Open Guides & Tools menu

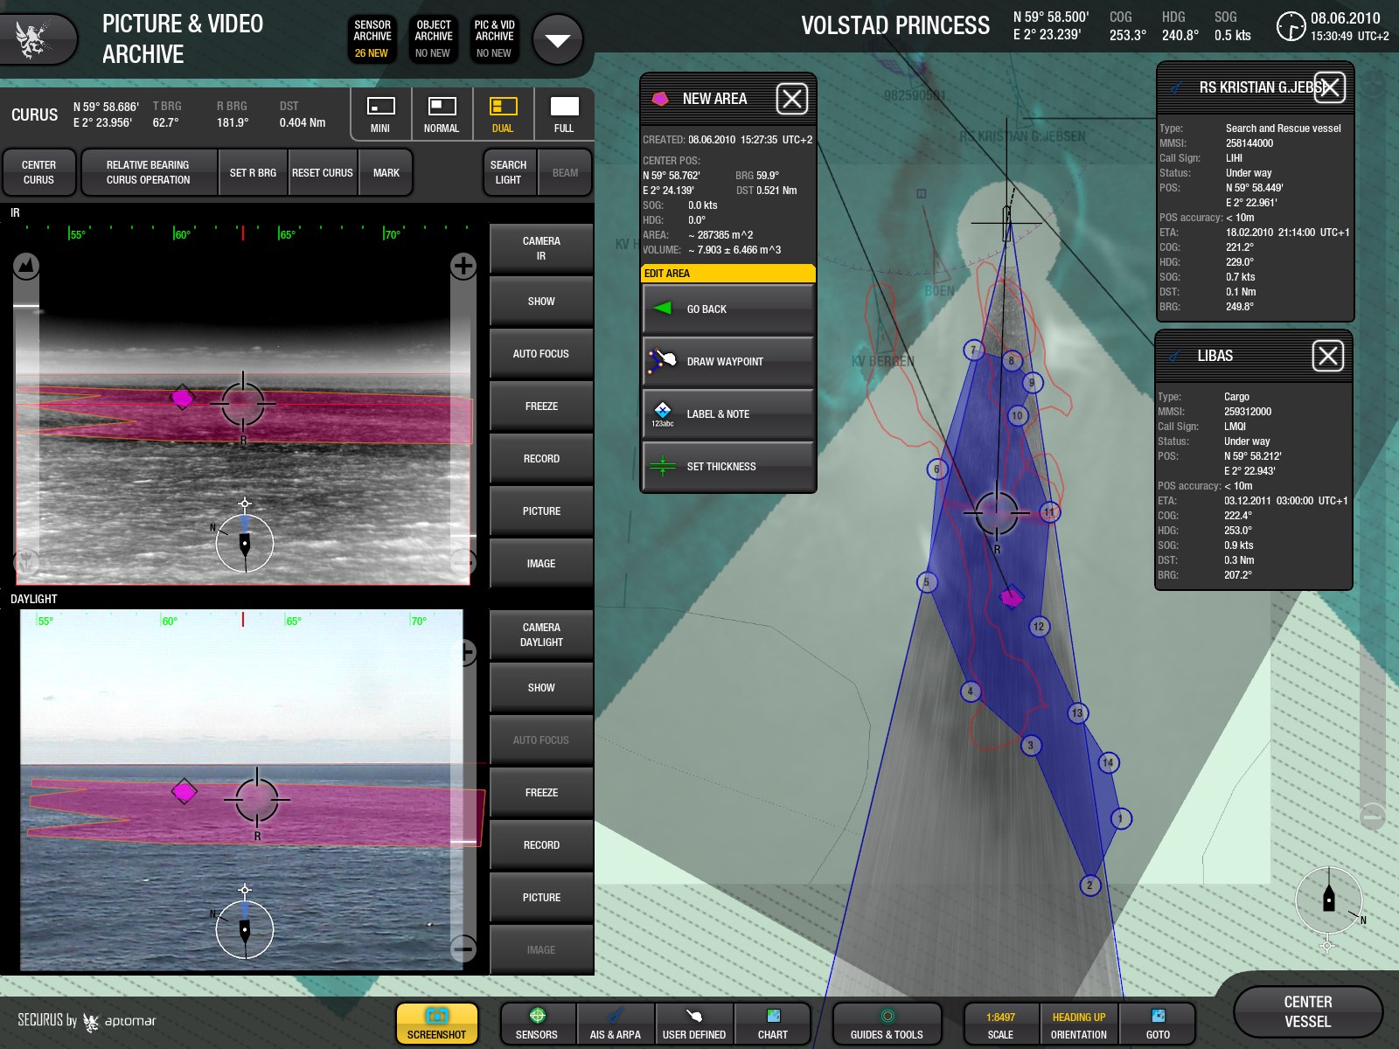pyautogui.click(x=887, y=1024)
